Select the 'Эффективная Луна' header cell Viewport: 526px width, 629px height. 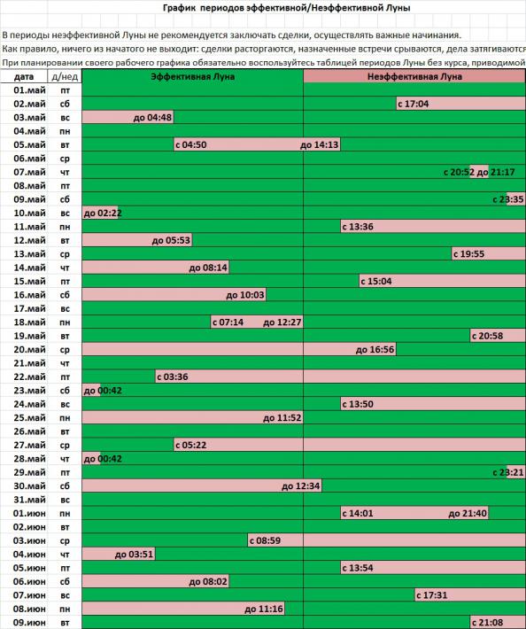click(x=192, y=76)
